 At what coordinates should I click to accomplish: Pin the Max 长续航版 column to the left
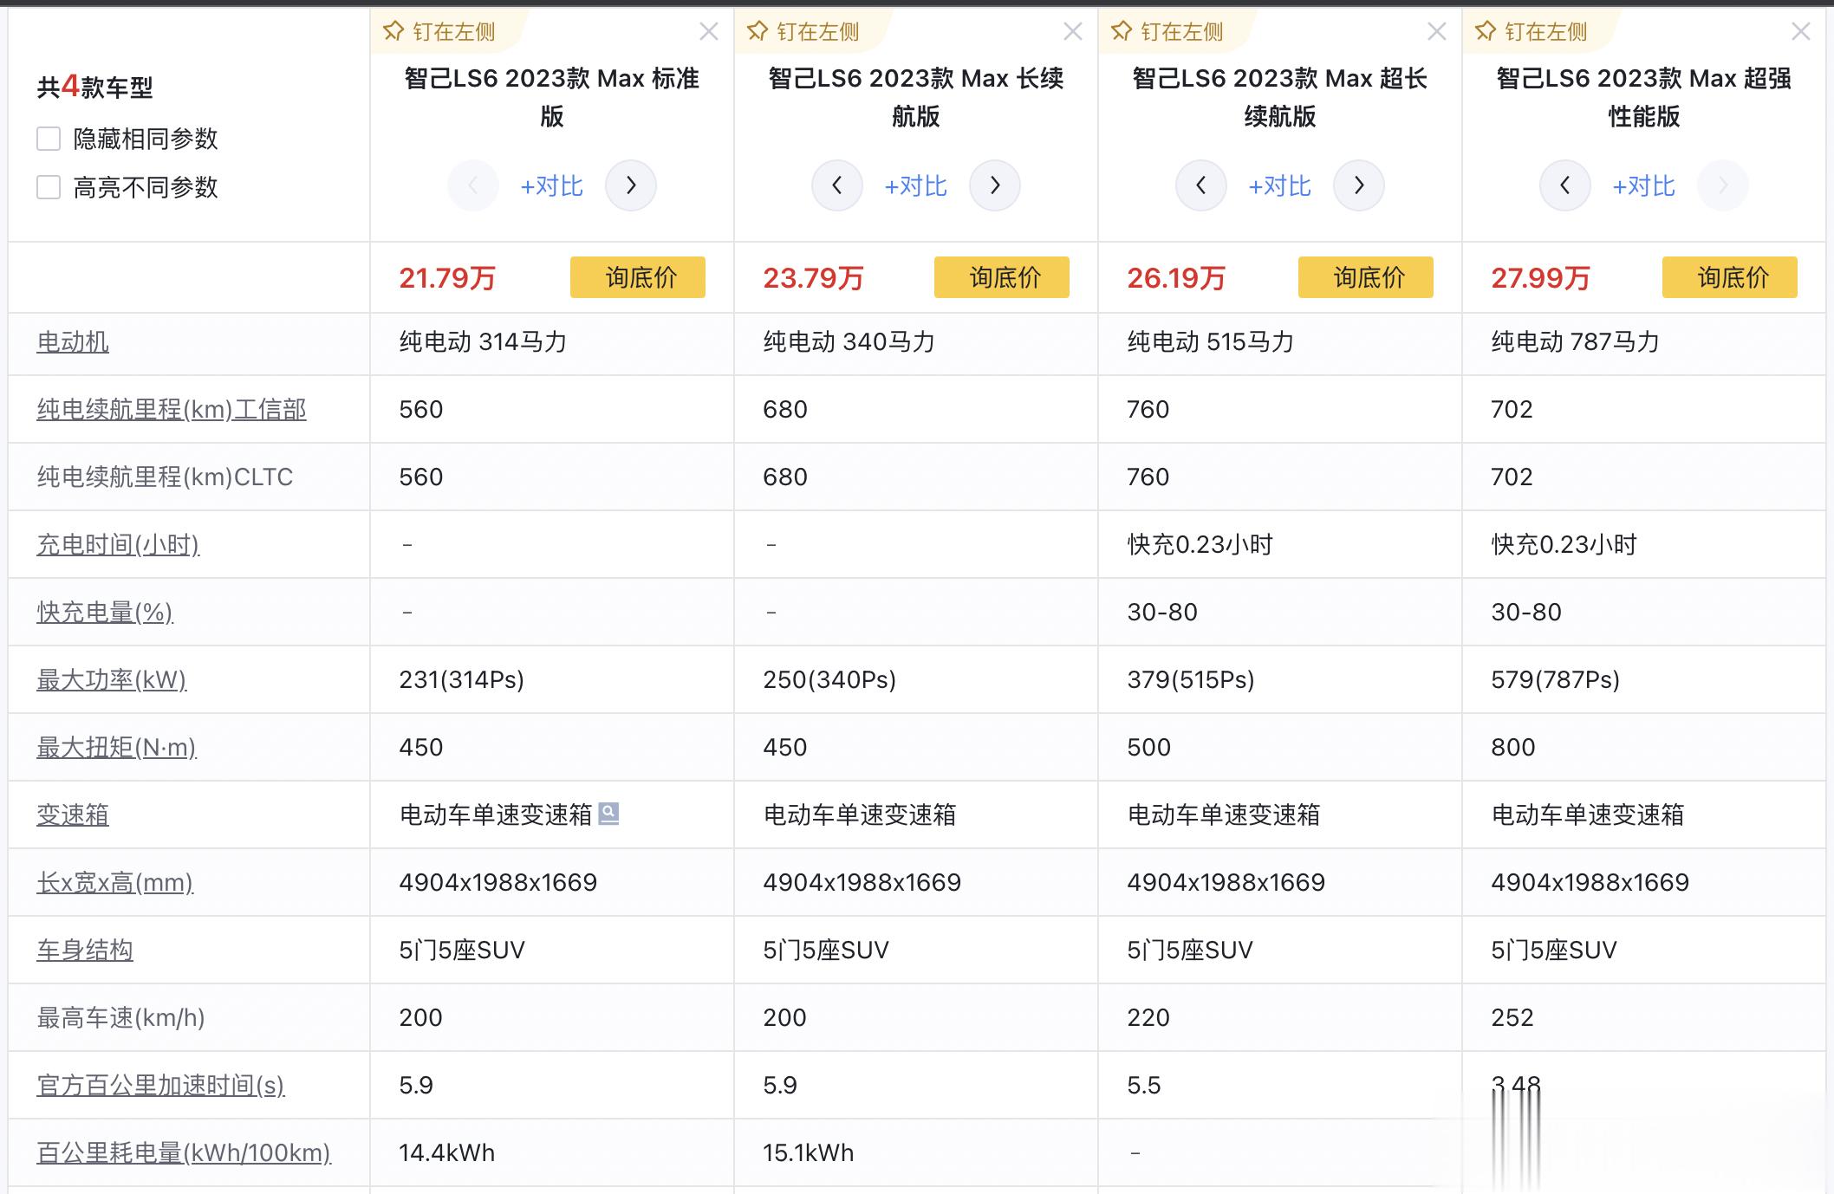pyautogui.click(x=803, y=32)
